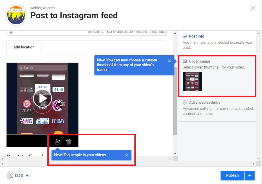Click the Add location input field
This screenshot has height=184, width=262.
[104, 47]
